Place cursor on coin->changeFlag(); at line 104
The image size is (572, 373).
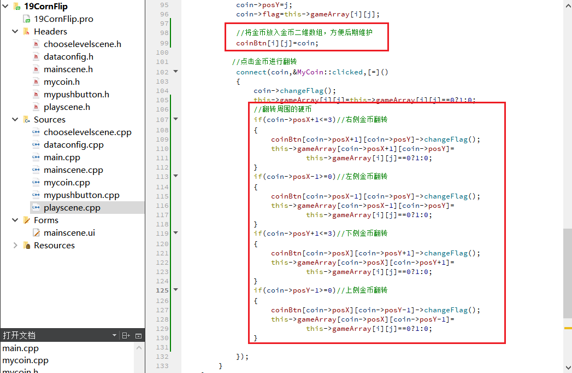tap(295, 91)
